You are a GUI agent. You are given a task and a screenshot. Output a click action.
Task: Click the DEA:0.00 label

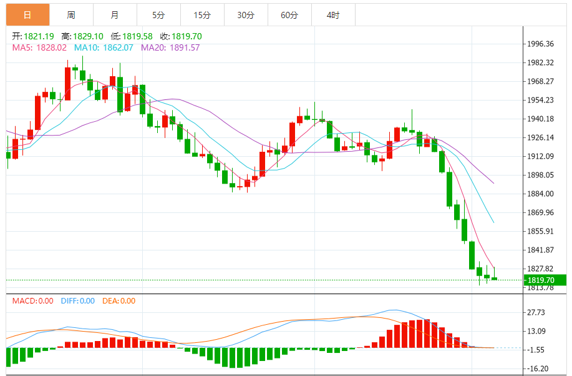click(x=119, y=300)
